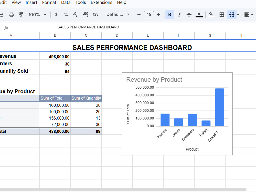Viewport: 256px width, 192px height.
Task: Click the T-shirt bar in chart
Action: tap(206, 123)
